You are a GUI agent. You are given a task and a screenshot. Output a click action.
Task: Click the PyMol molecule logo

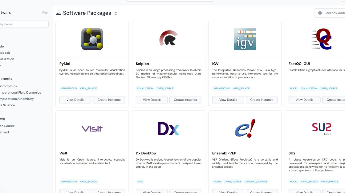92,39
